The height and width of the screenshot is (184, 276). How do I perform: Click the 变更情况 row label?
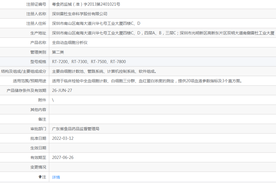tap(38, 167)
